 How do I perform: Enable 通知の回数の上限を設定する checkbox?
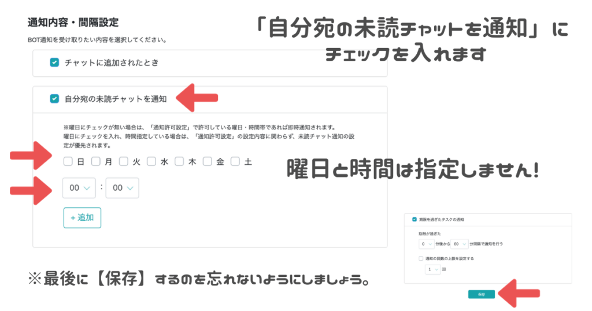pyautogui.click(x=421, y=259)
